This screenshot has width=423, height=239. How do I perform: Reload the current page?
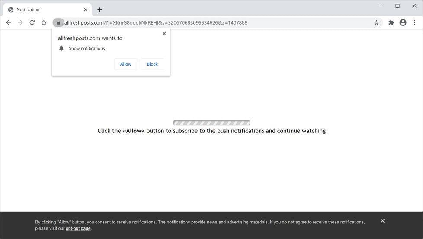pyautogui.click(x=32, y=22)
